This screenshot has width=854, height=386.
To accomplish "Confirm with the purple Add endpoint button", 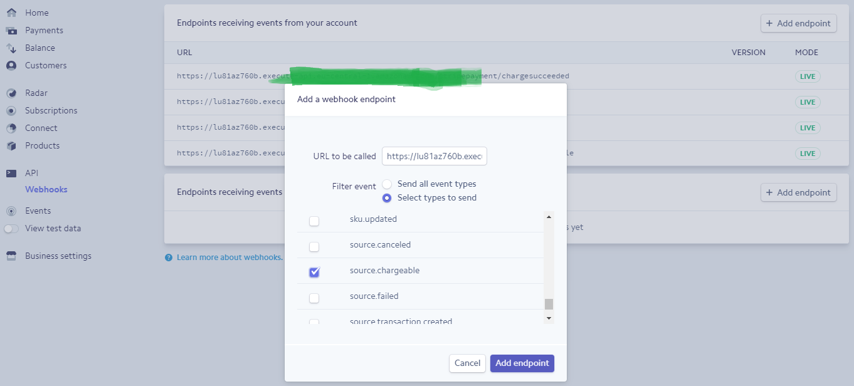I will [522, 363].
